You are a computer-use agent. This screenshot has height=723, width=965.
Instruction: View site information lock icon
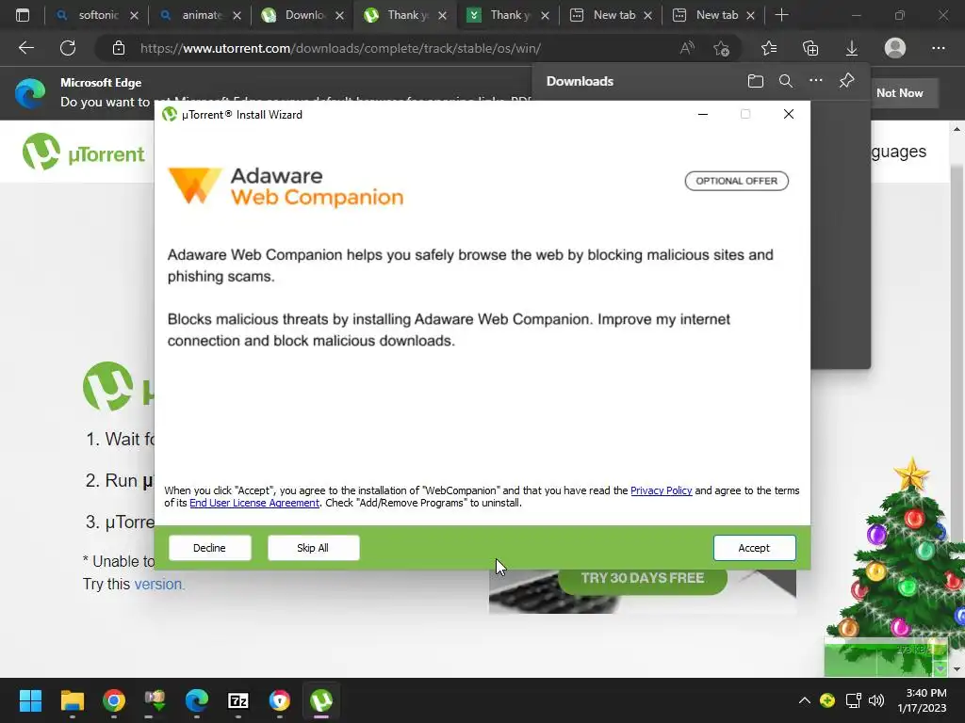[119, 48]
